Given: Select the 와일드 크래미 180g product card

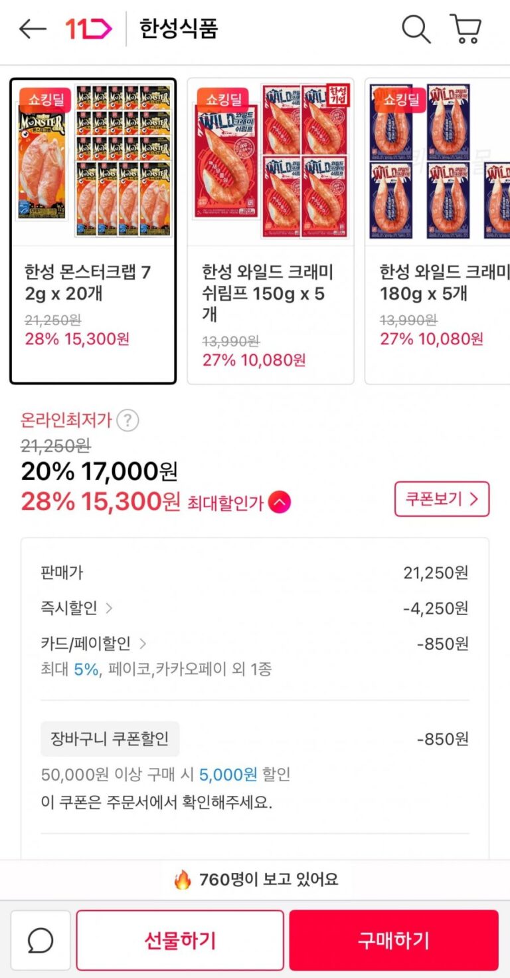Looking at the screenshot, I should pos(440,231).
